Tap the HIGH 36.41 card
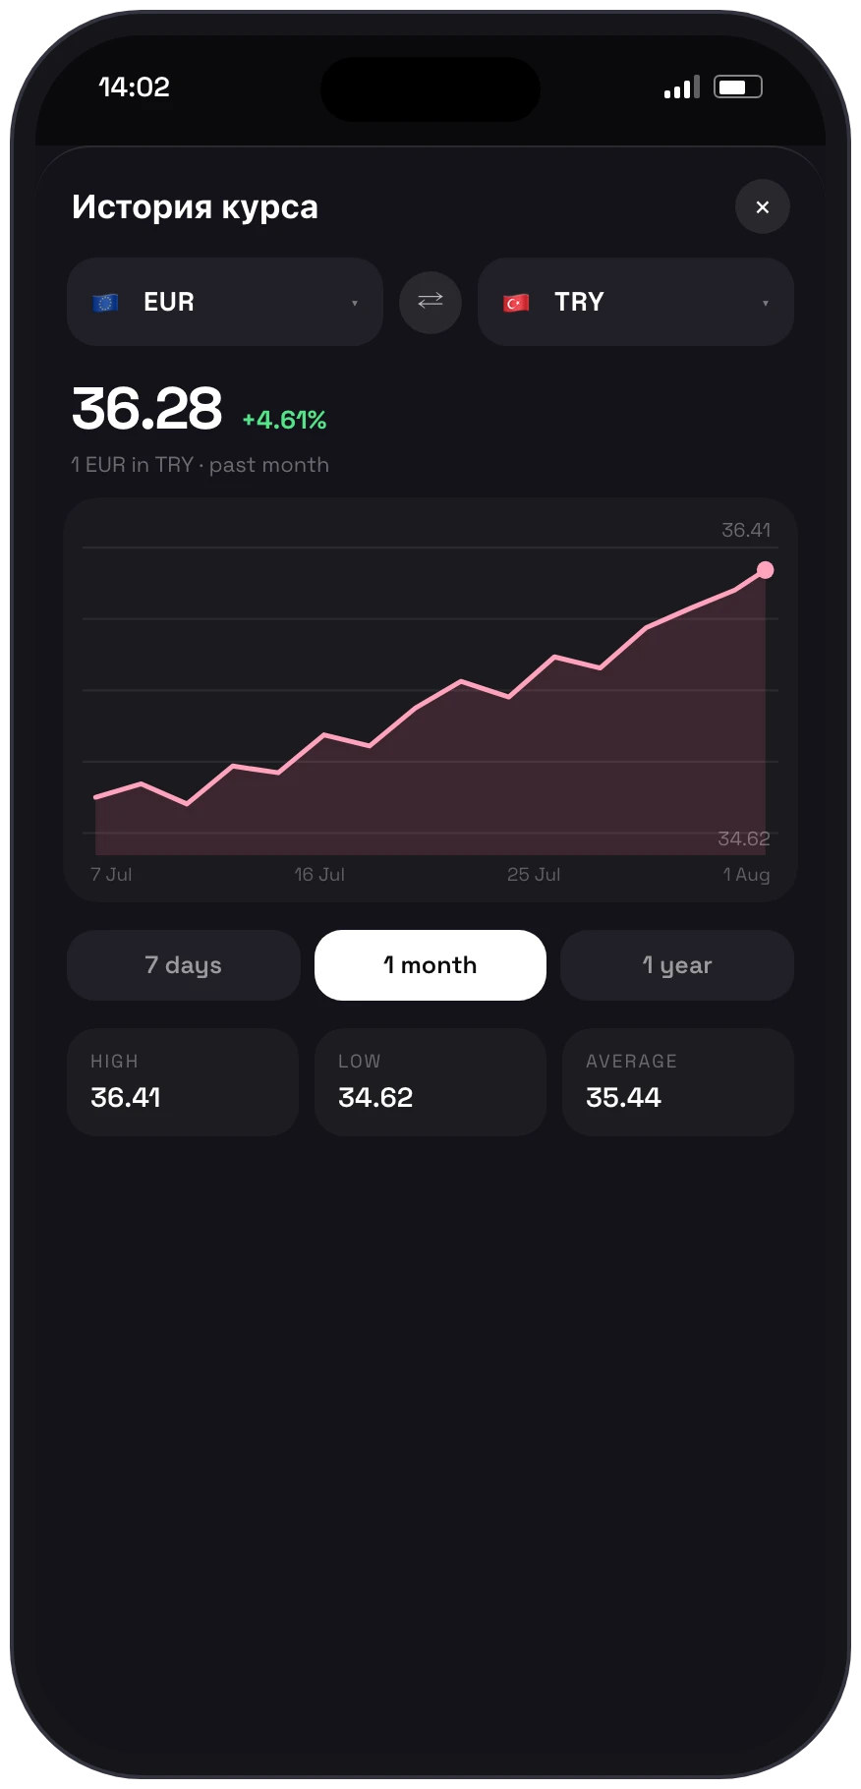861x1789 pixels. [183, 1082]
